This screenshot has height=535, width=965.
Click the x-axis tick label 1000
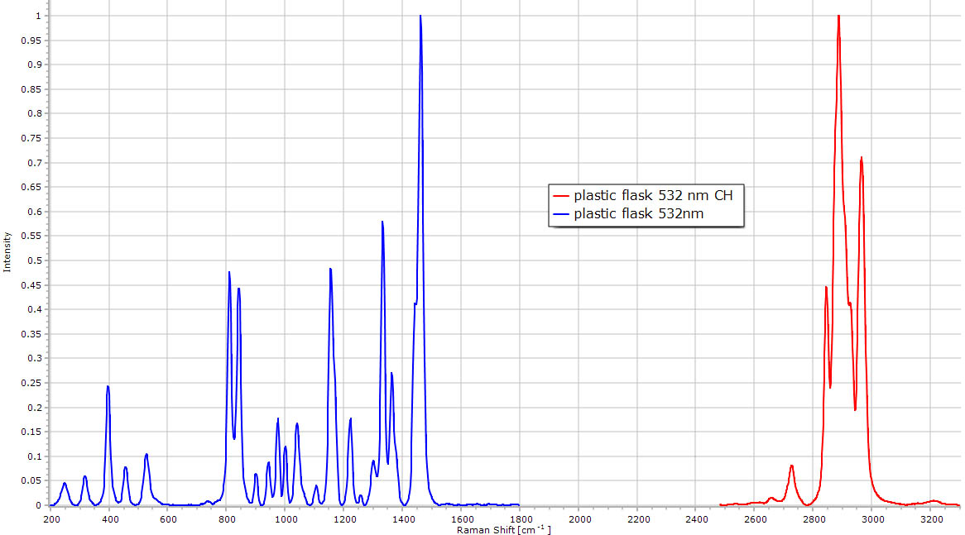click(x=286, y=519)
